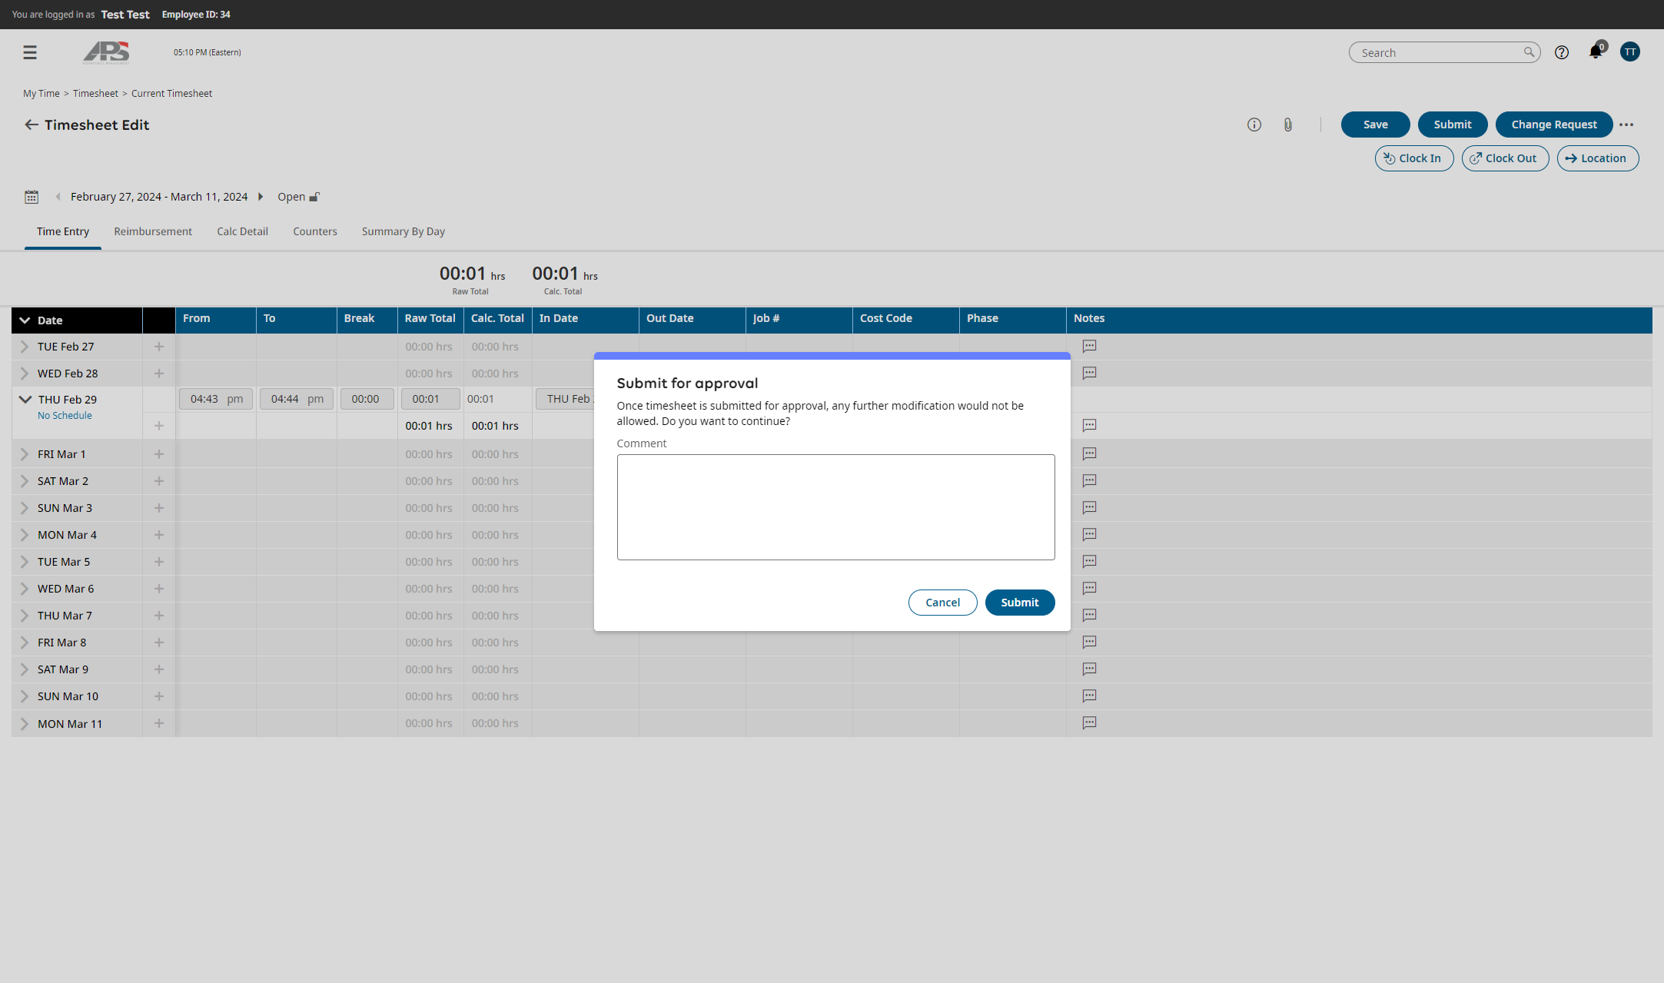Add time entry for TUE Feb 27
1664x983 pixels.
(159, 347)
